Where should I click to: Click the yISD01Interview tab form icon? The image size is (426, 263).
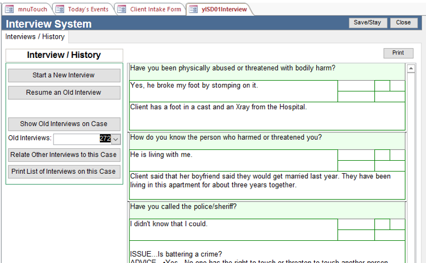point(193,9)
